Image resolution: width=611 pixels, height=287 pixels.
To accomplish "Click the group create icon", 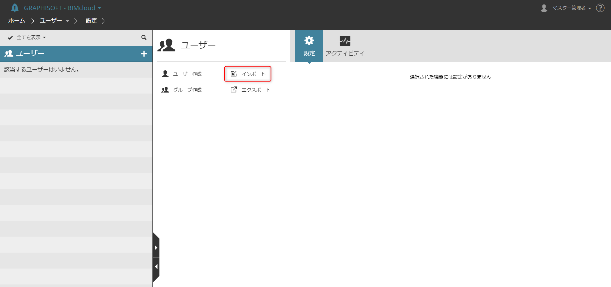I will pyautogui.click(x=165, y=90).
